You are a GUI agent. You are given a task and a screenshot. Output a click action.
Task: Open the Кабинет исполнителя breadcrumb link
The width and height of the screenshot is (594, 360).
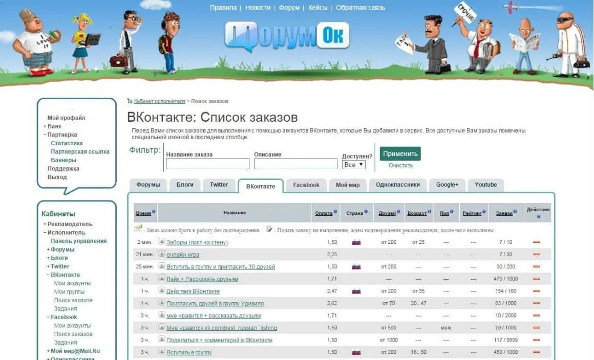[159, 101]
